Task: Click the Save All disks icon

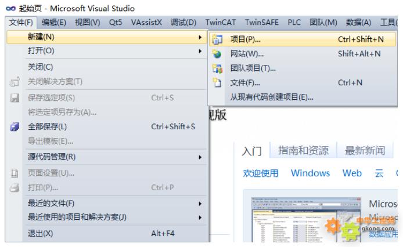Action: click(15, 126)
